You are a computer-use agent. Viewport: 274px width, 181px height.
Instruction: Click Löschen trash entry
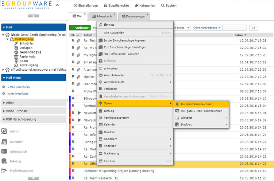(135, 161)
